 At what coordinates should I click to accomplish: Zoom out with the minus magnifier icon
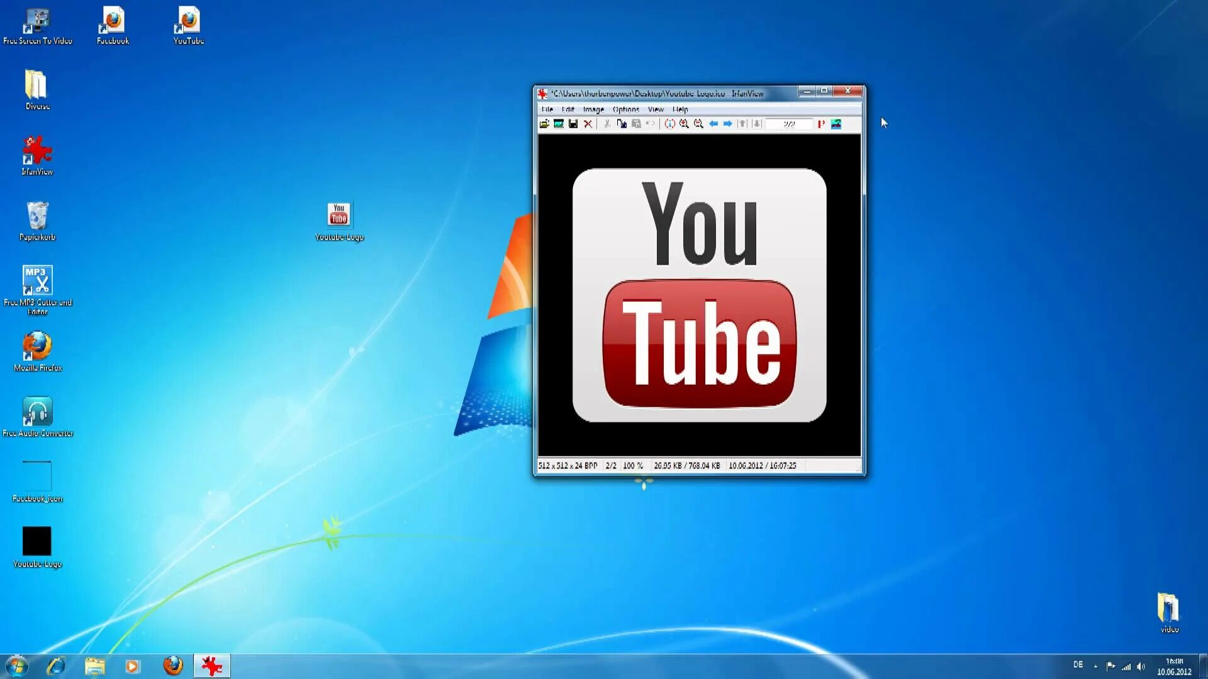click(698, 124)
